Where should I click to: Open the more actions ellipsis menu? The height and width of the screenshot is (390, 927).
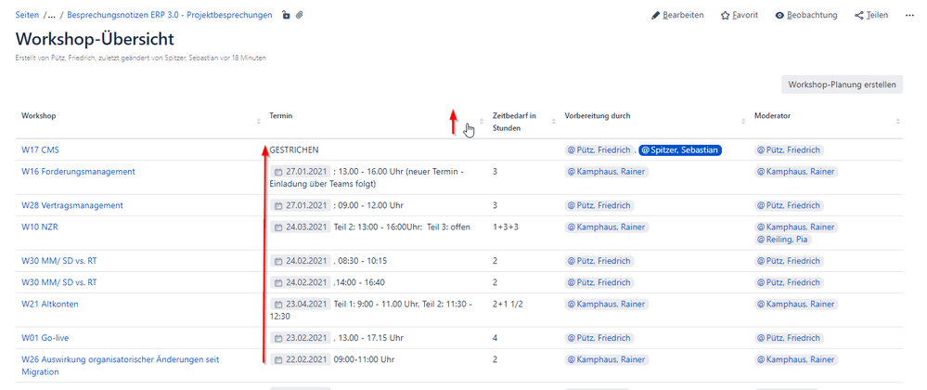click(x=910, y=16)
